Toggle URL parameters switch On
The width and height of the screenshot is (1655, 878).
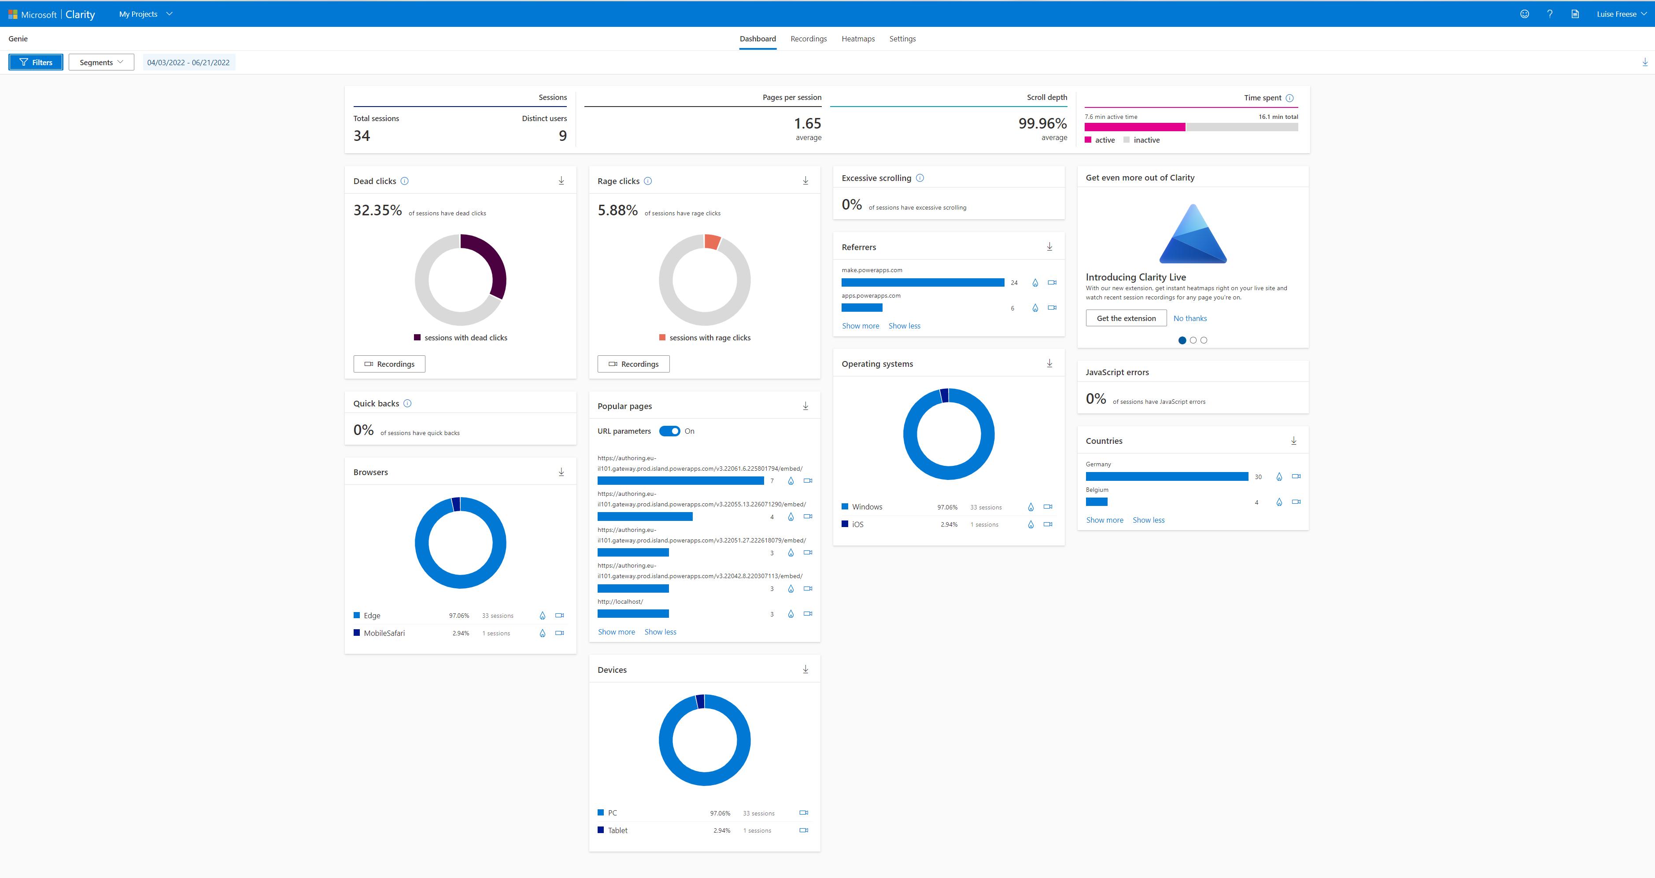[x=669, y=430]
